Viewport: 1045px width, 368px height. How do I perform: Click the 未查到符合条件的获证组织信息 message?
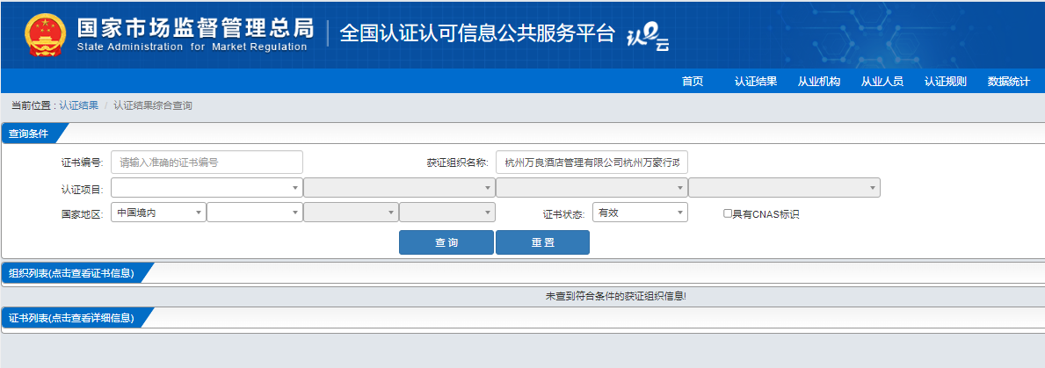coord(616,295)
